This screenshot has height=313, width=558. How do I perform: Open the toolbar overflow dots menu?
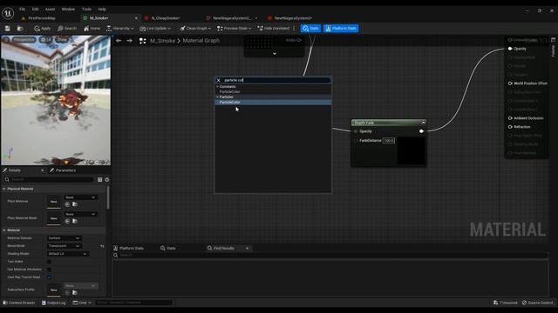click(294, 29)
